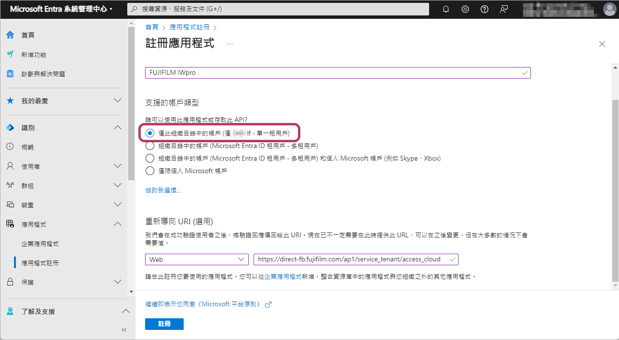
Task: Open 概觀 under 識別
Action: pyautogui.click(x=27, y=147)
